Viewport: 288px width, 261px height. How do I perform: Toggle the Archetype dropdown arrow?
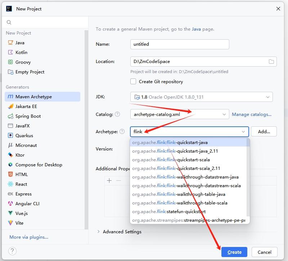(x=243, y=132)
